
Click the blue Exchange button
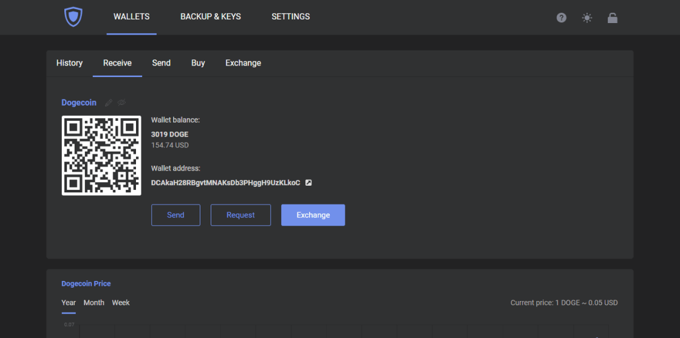click(313, 215)
